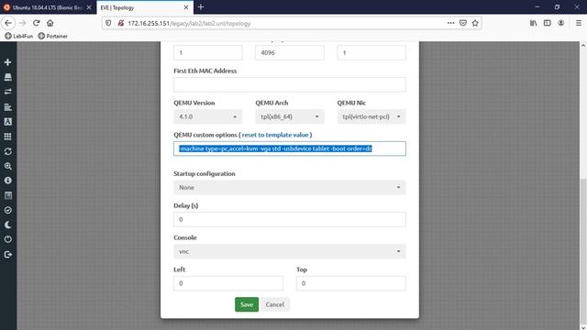
Task: Click the Pocket save icon in URL bar
Action: click(463, 23)
